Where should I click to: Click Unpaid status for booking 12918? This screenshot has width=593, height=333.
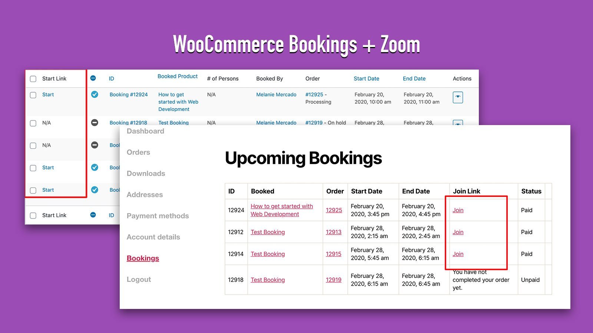tap(530, 280)
